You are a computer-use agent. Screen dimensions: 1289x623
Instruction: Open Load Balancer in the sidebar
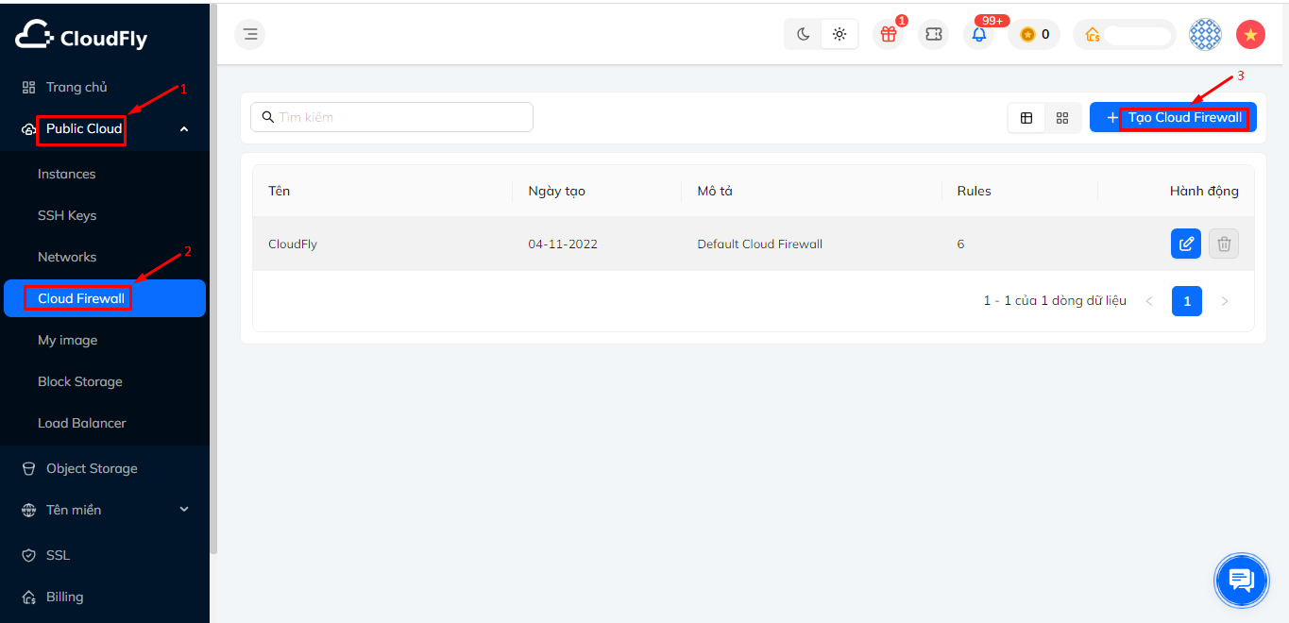[105, 423]
